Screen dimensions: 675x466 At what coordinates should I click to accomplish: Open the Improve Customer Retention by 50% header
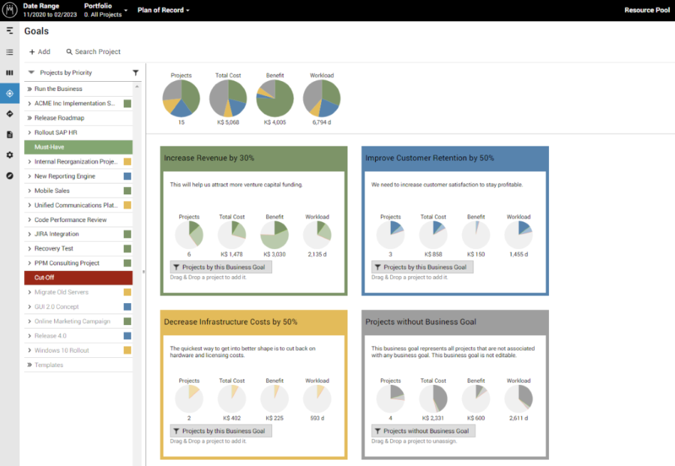(x=455, y=158)
